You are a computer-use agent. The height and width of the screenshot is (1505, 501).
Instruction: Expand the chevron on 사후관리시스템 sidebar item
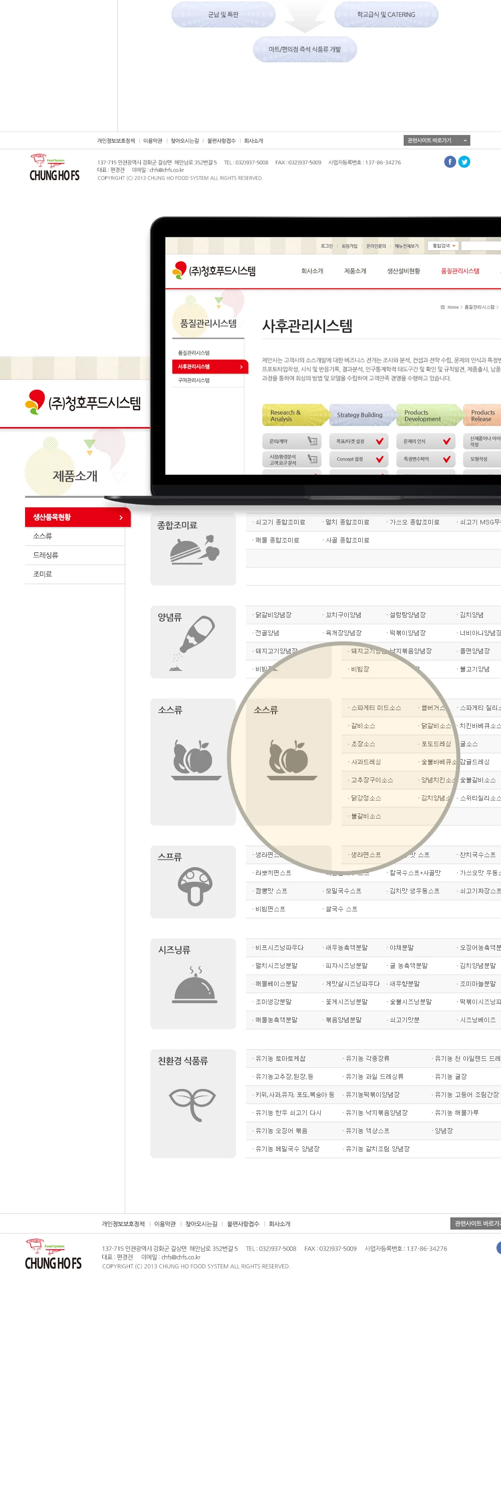[x=241, y=367]
